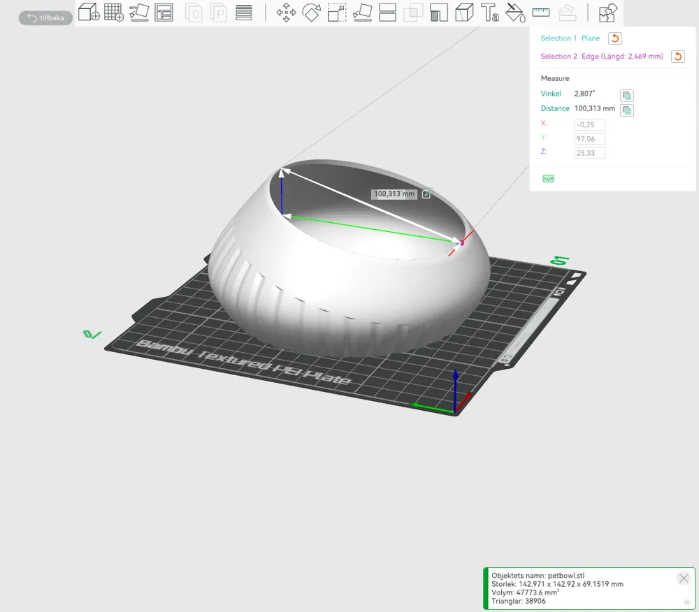Run Auto orient from the toolbar
Screen dimensions: 699x612
pyautogui.click(x=139, y=13)
